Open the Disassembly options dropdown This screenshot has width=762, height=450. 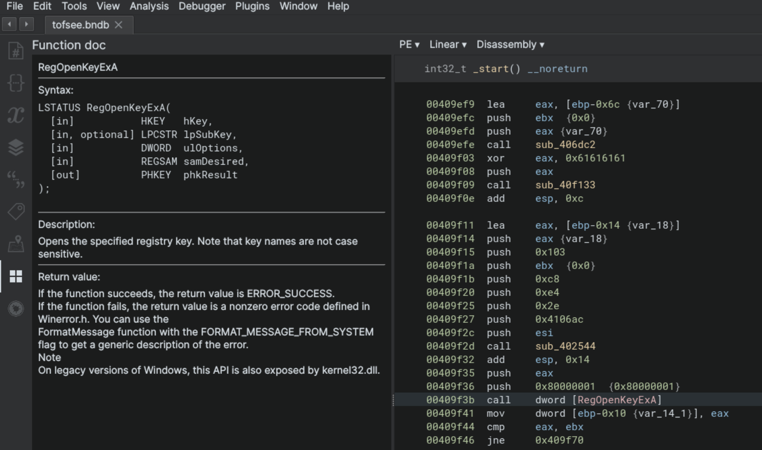pyautogui.click(x=510, y=44)
